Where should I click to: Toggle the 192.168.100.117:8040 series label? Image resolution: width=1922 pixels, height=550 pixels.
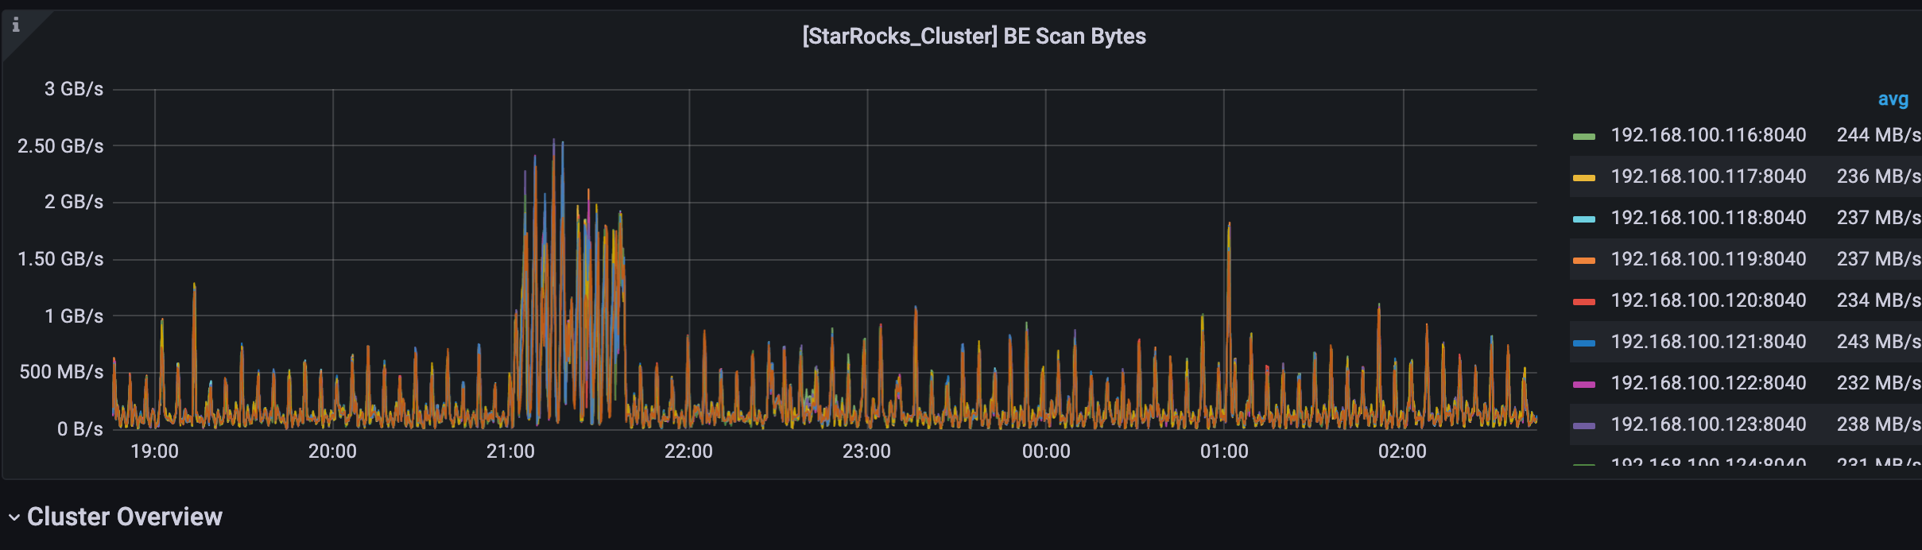tap(1708, 176)
